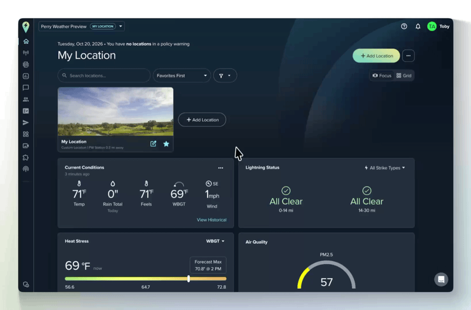Click the Lightning Status panel title
The width and height of the screenshot is (471, 310).
click(262, 168)
